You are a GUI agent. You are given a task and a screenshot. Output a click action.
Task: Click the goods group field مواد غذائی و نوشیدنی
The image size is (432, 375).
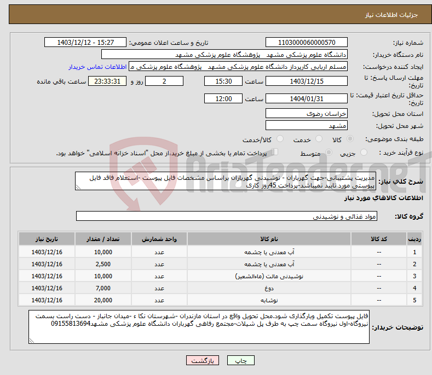tap(227, 216)
